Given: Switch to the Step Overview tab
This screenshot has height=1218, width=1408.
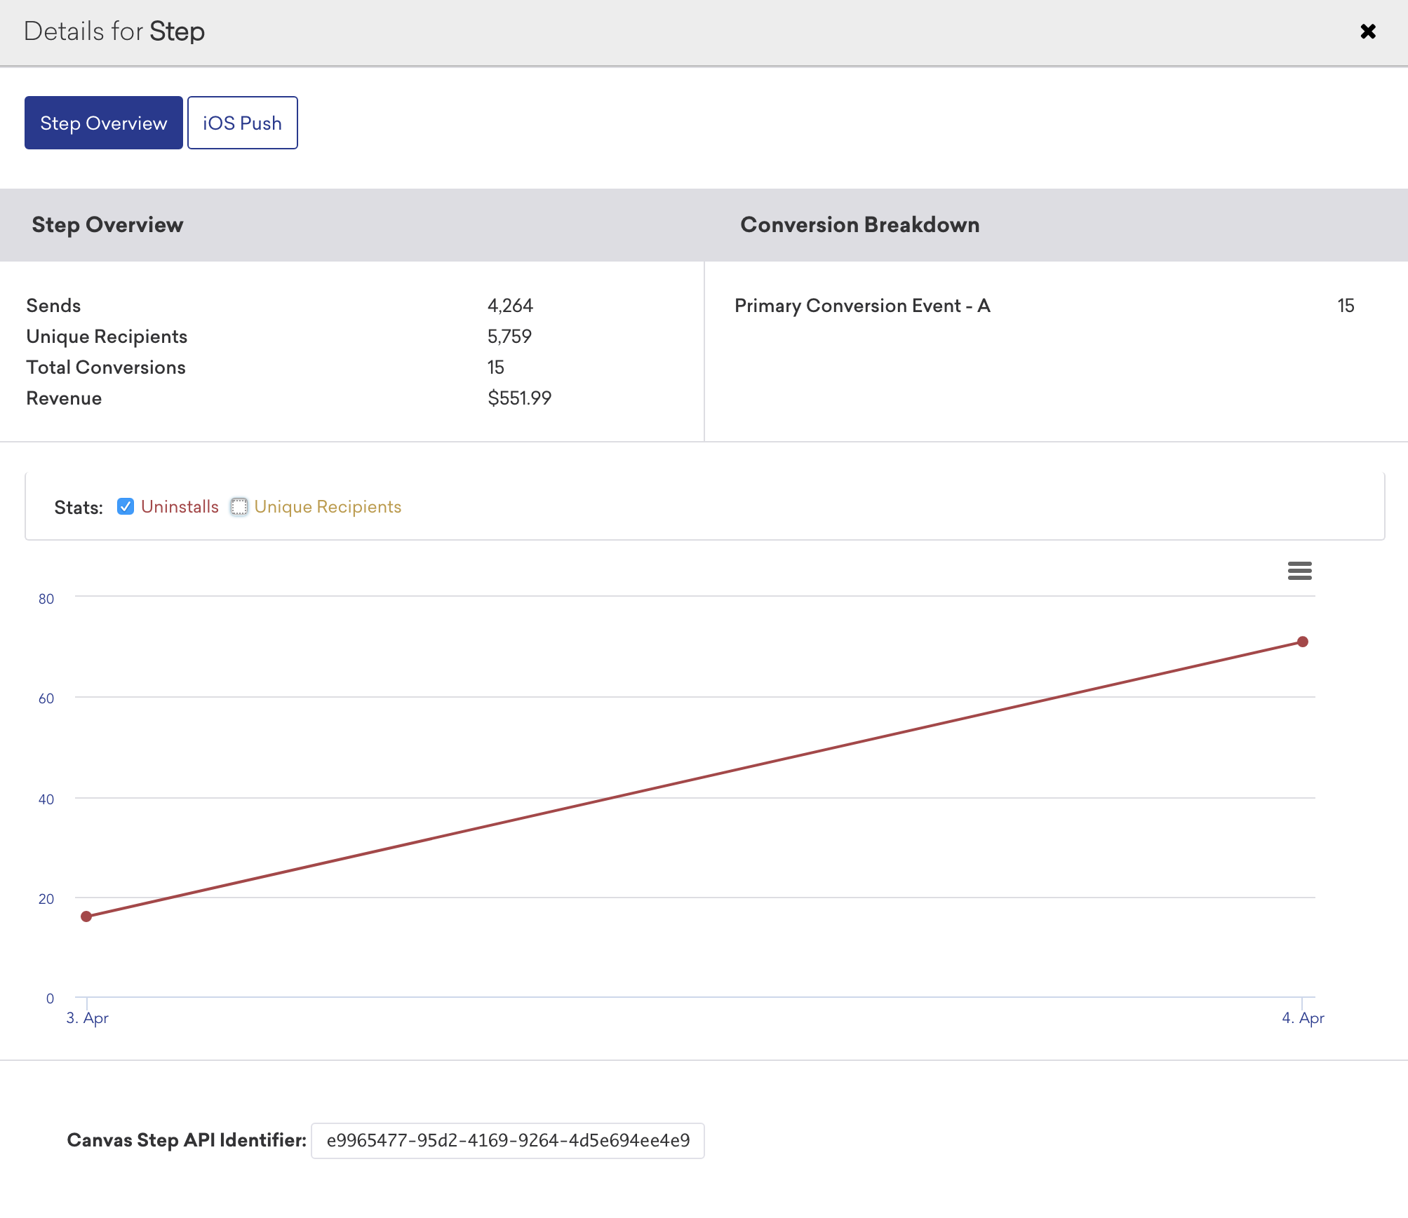Looking at the screenshot, I should 104,123.
